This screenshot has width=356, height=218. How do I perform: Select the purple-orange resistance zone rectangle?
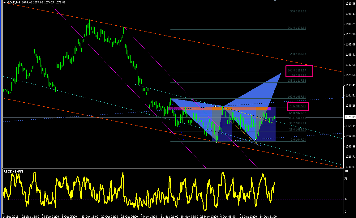point(219,109)
